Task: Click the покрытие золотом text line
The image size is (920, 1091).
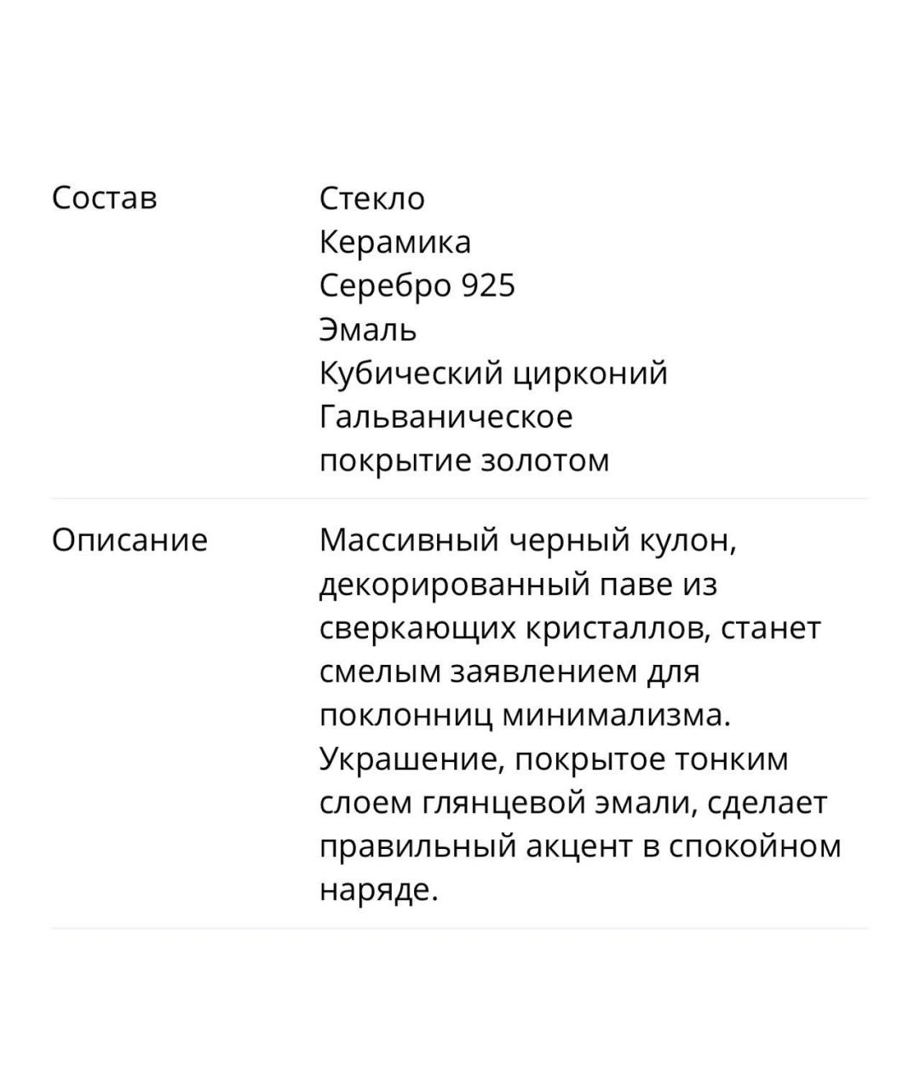Action: (464, 460)
